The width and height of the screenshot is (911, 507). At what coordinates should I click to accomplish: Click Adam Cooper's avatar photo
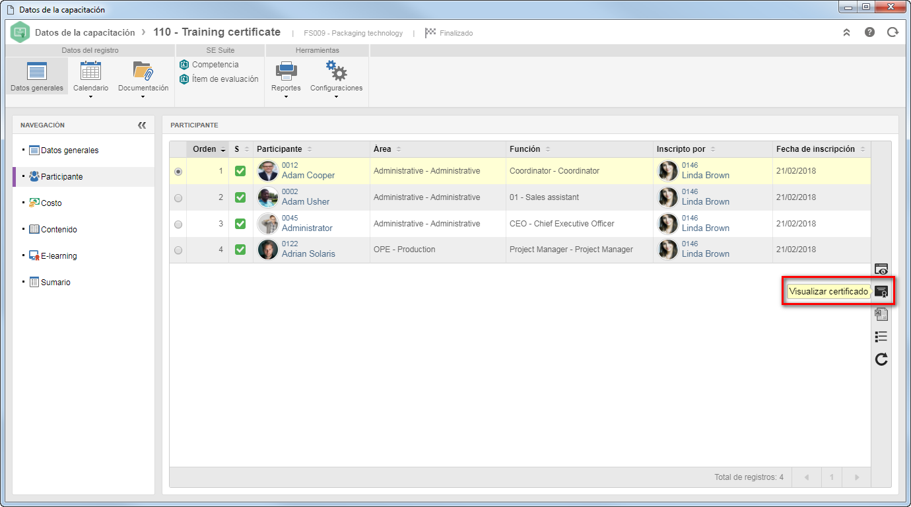point(268,171)
